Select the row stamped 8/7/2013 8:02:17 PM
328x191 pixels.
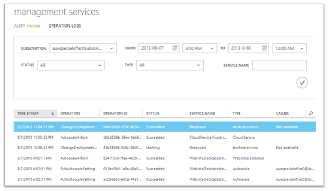pyautogui.click(x=165, y=158)
